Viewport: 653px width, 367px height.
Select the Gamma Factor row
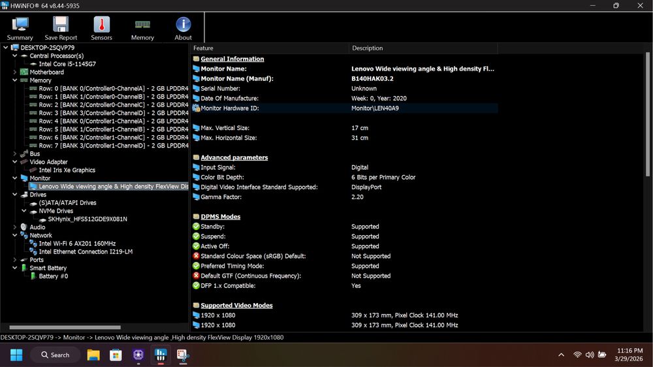coord(345,197)
